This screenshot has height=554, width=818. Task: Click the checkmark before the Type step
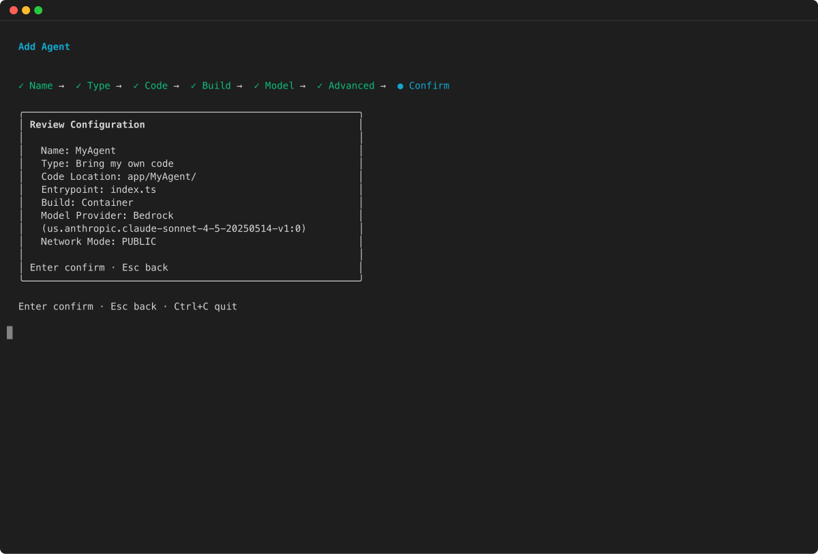coord(78,86)
